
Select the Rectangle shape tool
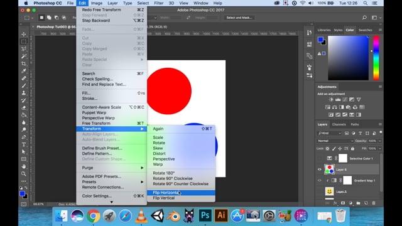point(24,159)
